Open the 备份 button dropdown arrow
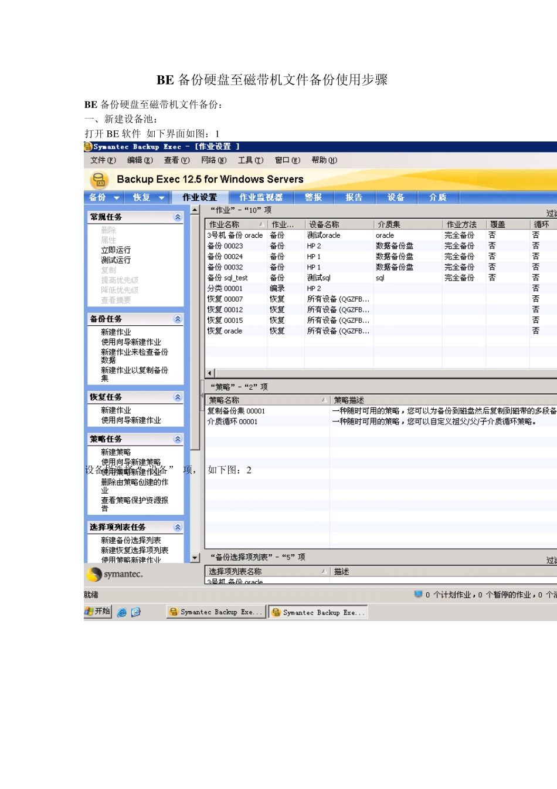Screen dimensions: 557x789 [x=117, y=198]
